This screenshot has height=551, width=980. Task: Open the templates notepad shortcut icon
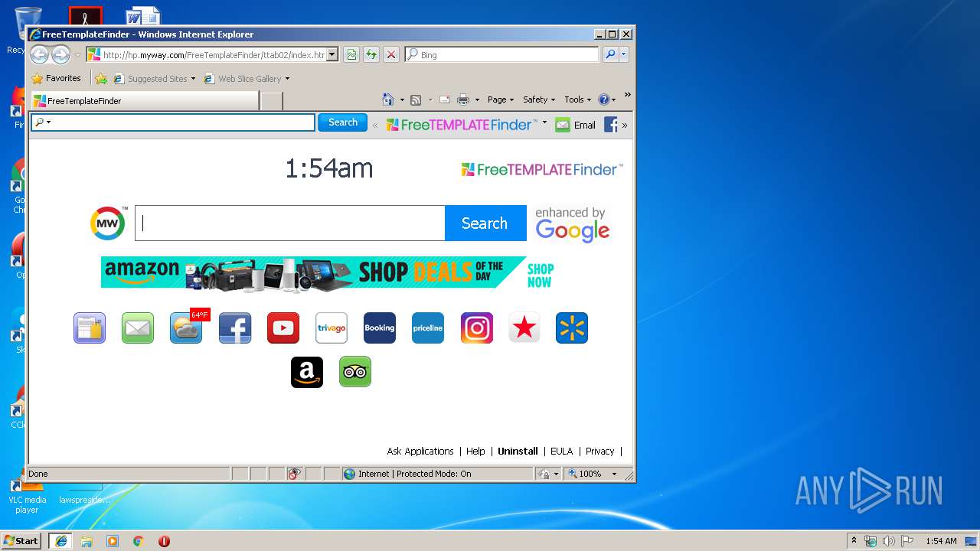90,328
